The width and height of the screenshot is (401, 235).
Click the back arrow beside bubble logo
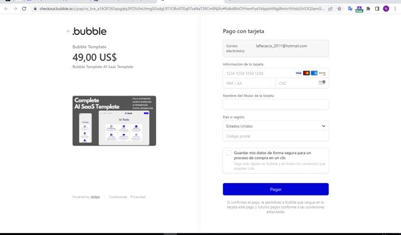click(68, 31)
